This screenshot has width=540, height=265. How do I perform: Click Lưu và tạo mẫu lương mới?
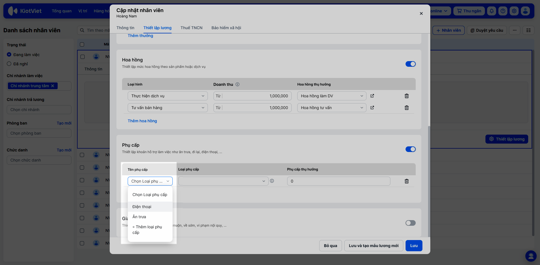point(374,246)
